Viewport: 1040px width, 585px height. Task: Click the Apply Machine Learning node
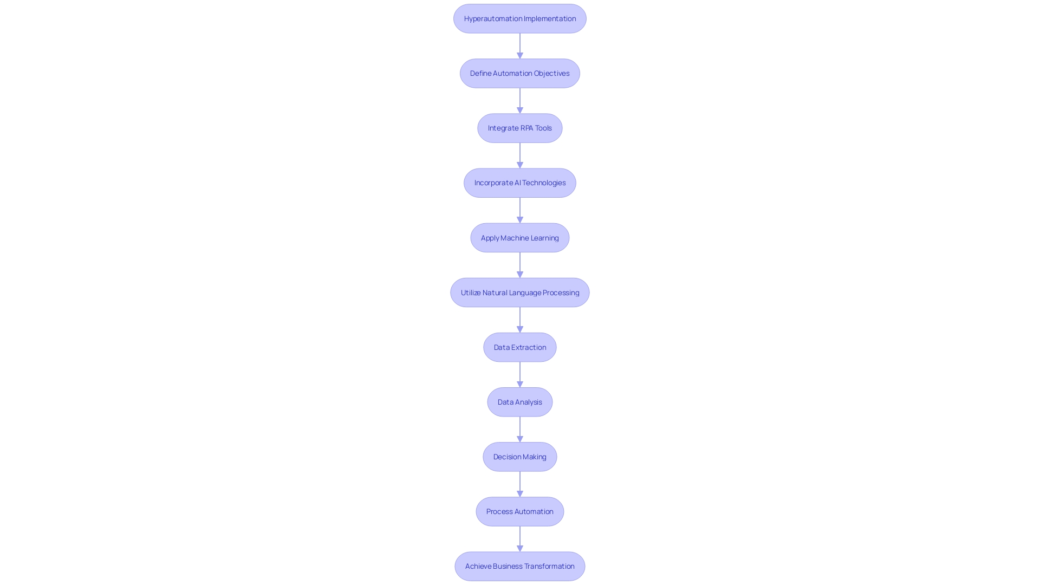[519, 237]
